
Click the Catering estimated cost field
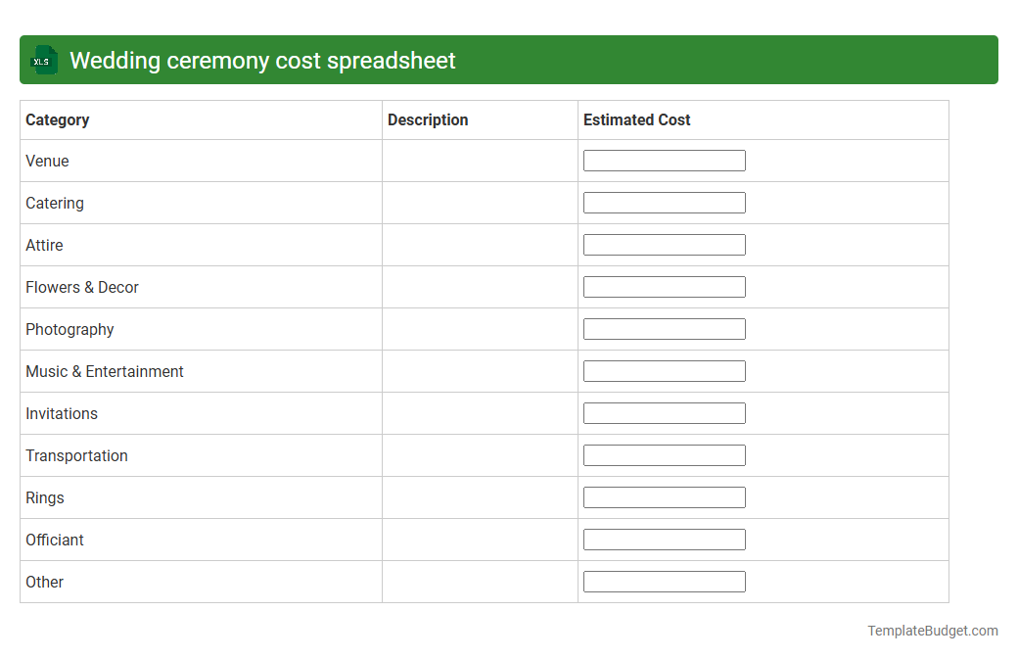664,202
